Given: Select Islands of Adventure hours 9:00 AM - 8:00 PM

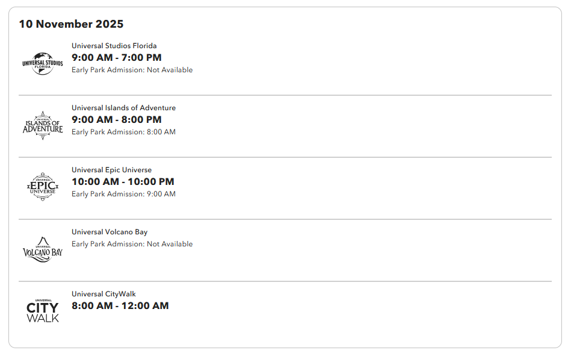Looking at the screenshot, I should [x=116, y=120].
